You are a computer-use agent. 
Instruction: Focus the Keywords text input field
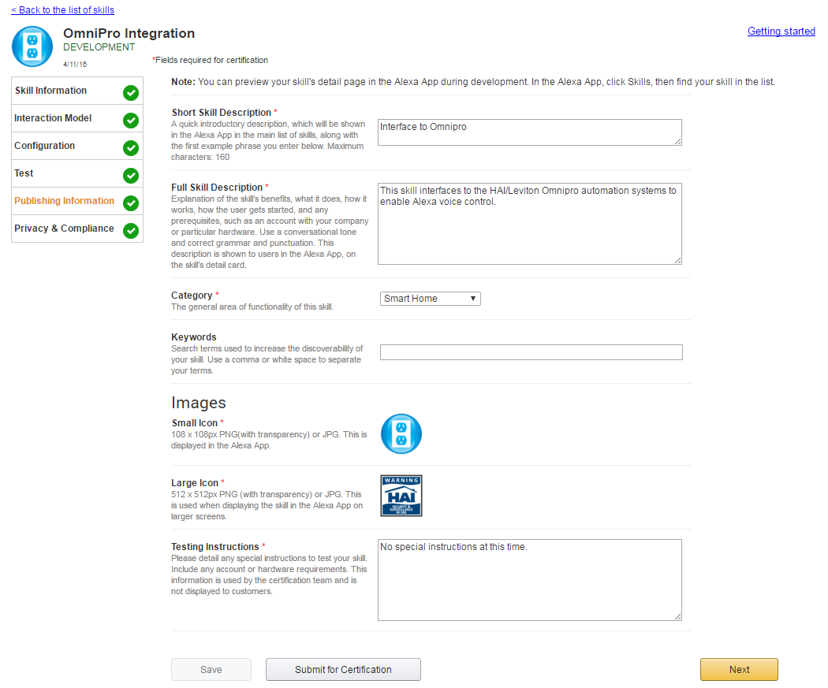(531, 352)
